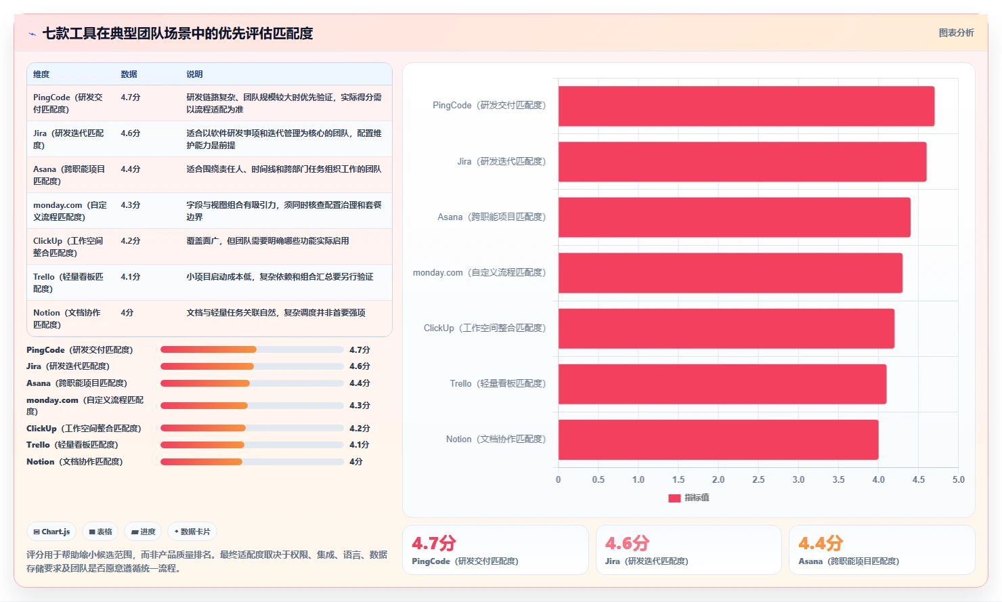Click description '覆盖面广，但团队需要明确哪些功能实际启用'
1002x602 pixels.
[267, 241]
